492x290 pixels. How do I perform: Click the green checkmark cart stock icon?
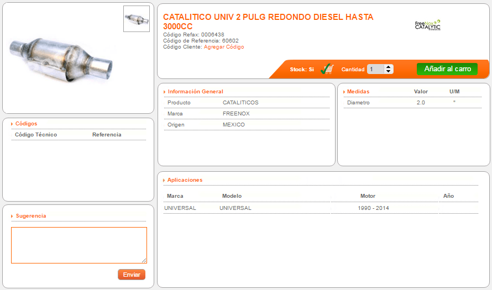(327, 69)
